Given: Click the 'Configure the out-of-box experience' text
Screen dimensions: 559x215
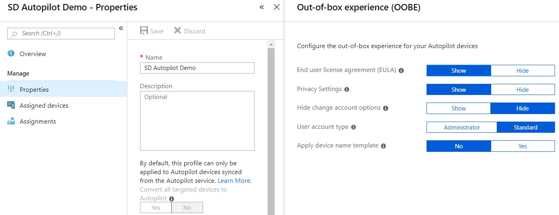Looking at the screenshot, I should [x=387, y=46].
